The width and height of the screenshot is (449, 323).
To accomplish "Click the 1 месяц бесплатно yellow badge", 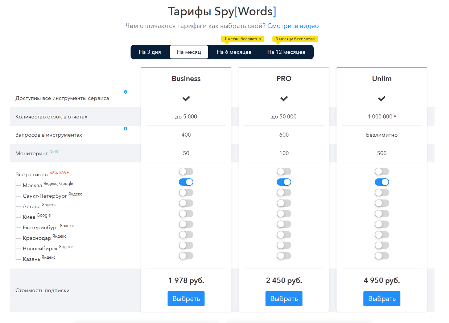I will click(x=243, y=39).
